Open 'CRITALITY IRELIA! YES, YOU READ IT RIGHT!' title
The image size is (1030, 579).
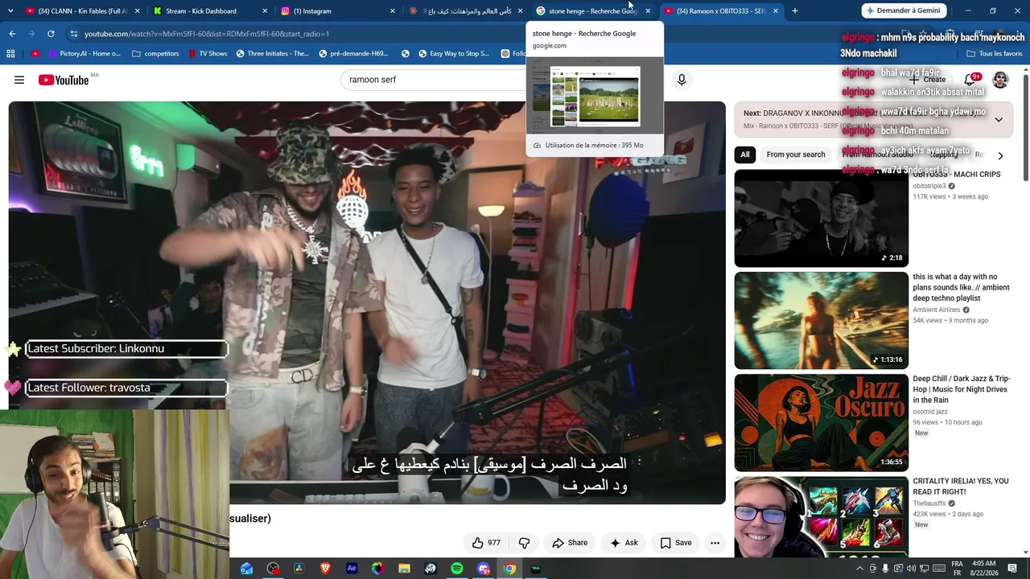coord(961,487)
